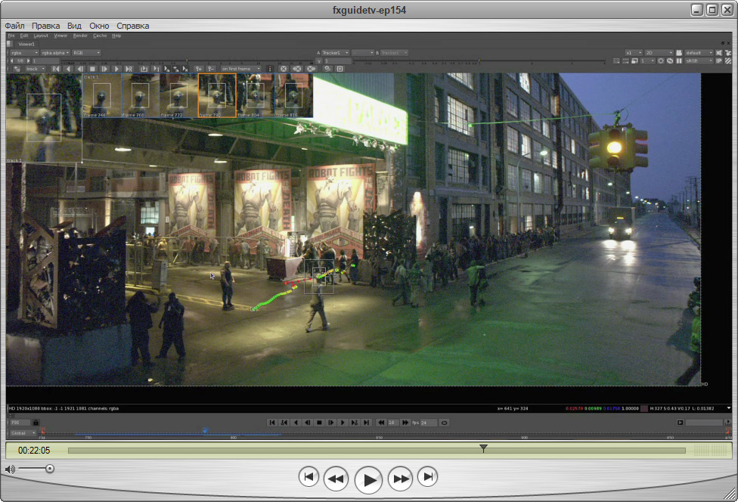Click tracker's track-to-first-frame icon
This screenshot has height=502, width=738.
[56, 69]
